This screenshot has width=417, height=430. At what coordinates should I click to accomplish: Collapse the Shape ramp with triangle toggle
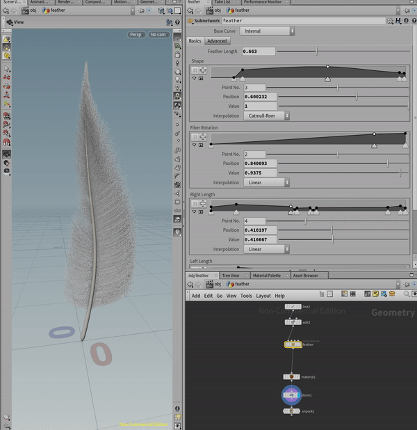(x=195, y=79)
